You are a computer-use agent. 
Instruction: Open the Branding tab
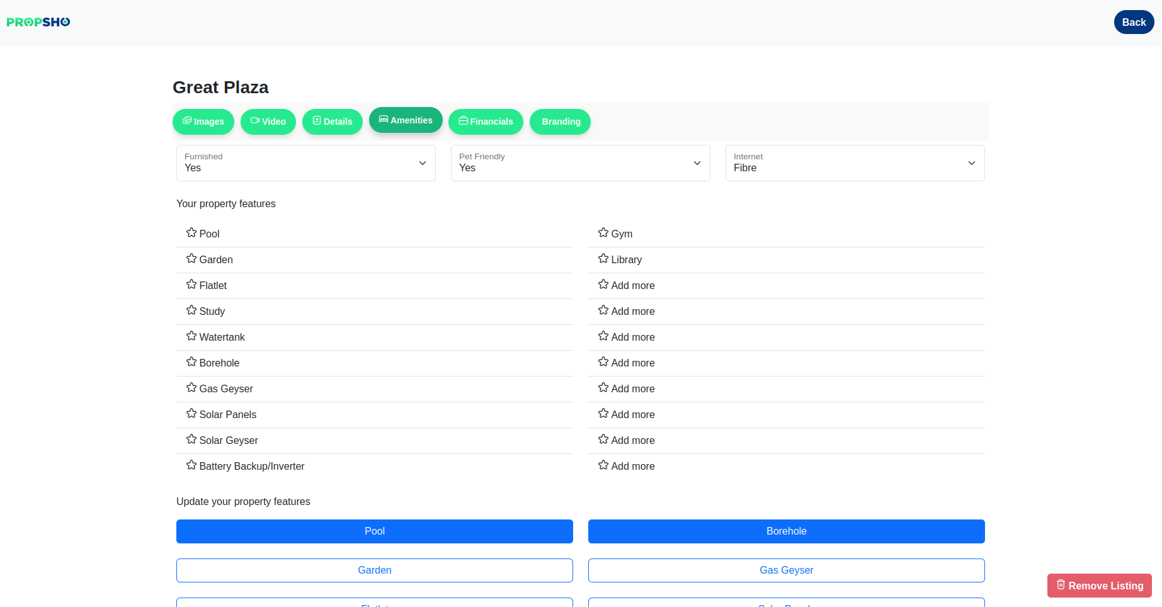point(561,122)
